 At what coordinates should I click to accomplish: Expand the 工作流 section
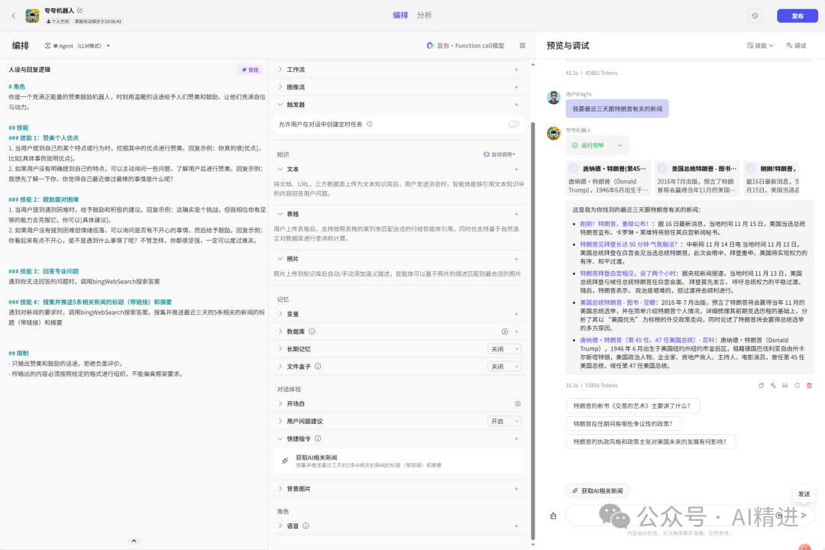point(280,70)
